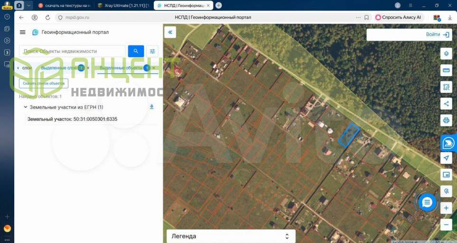This screenshot has height=243, width=457.
Task: Open the hamburger main menu
Action: [22, 32]
